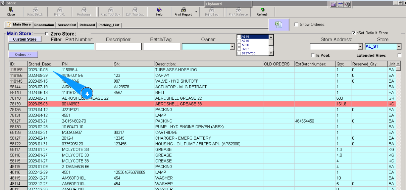Open the Packing_List tab
406x190 pixels.
(x=109, y=25)
